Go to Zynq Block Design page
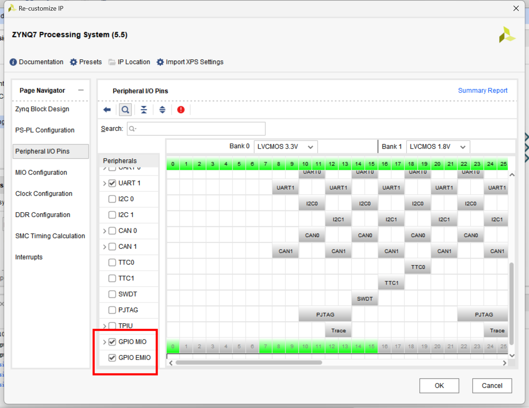This screenshot has height=408, width=529. click(x=42, y=109)
